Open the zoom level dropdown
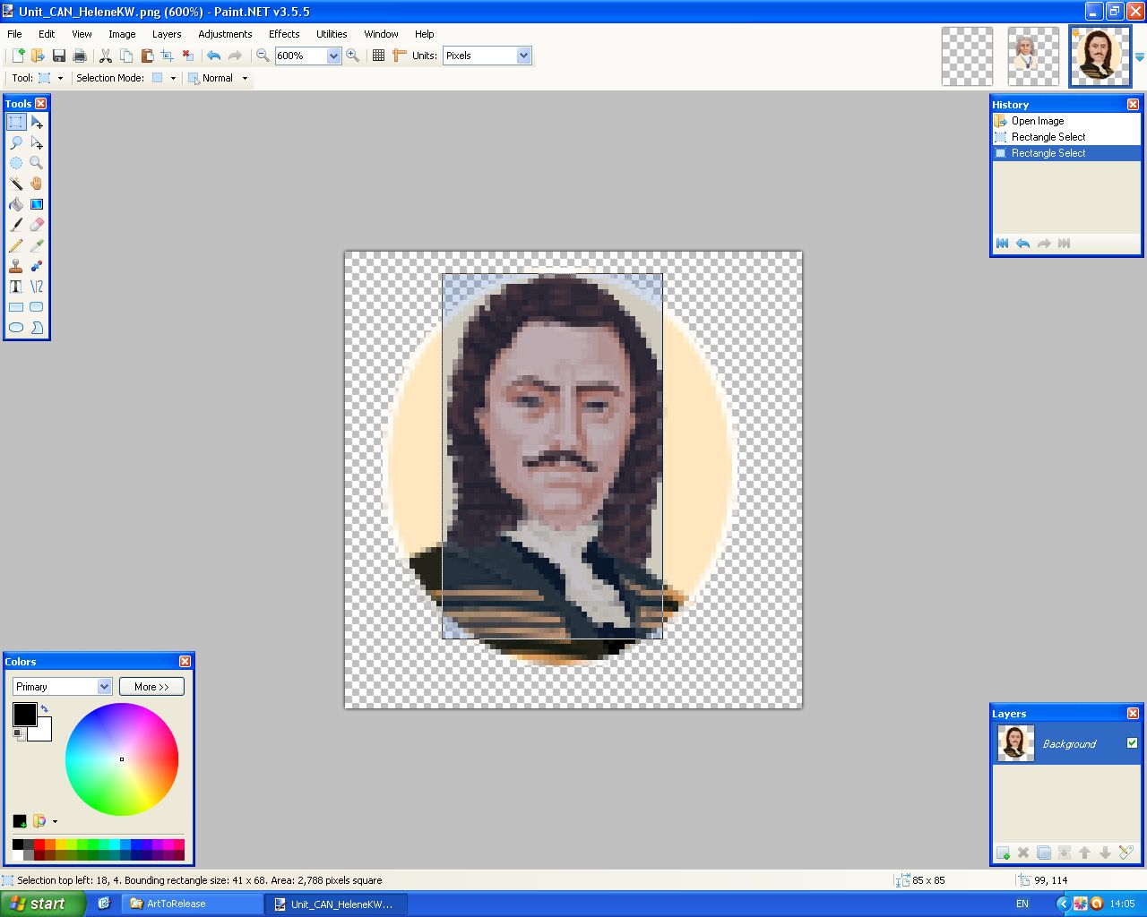This screenshot has height=917, width=1147. [333, 56]
